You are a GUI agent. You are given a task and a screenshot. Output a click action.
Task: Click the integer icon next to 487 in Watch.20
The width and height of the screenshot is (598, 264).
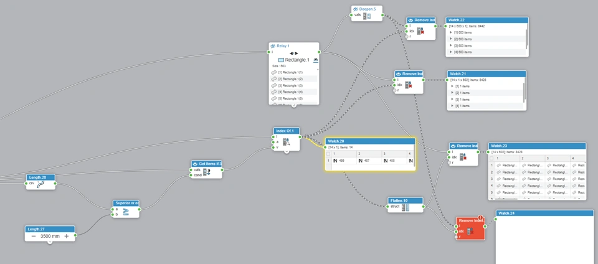coord(361,161)
